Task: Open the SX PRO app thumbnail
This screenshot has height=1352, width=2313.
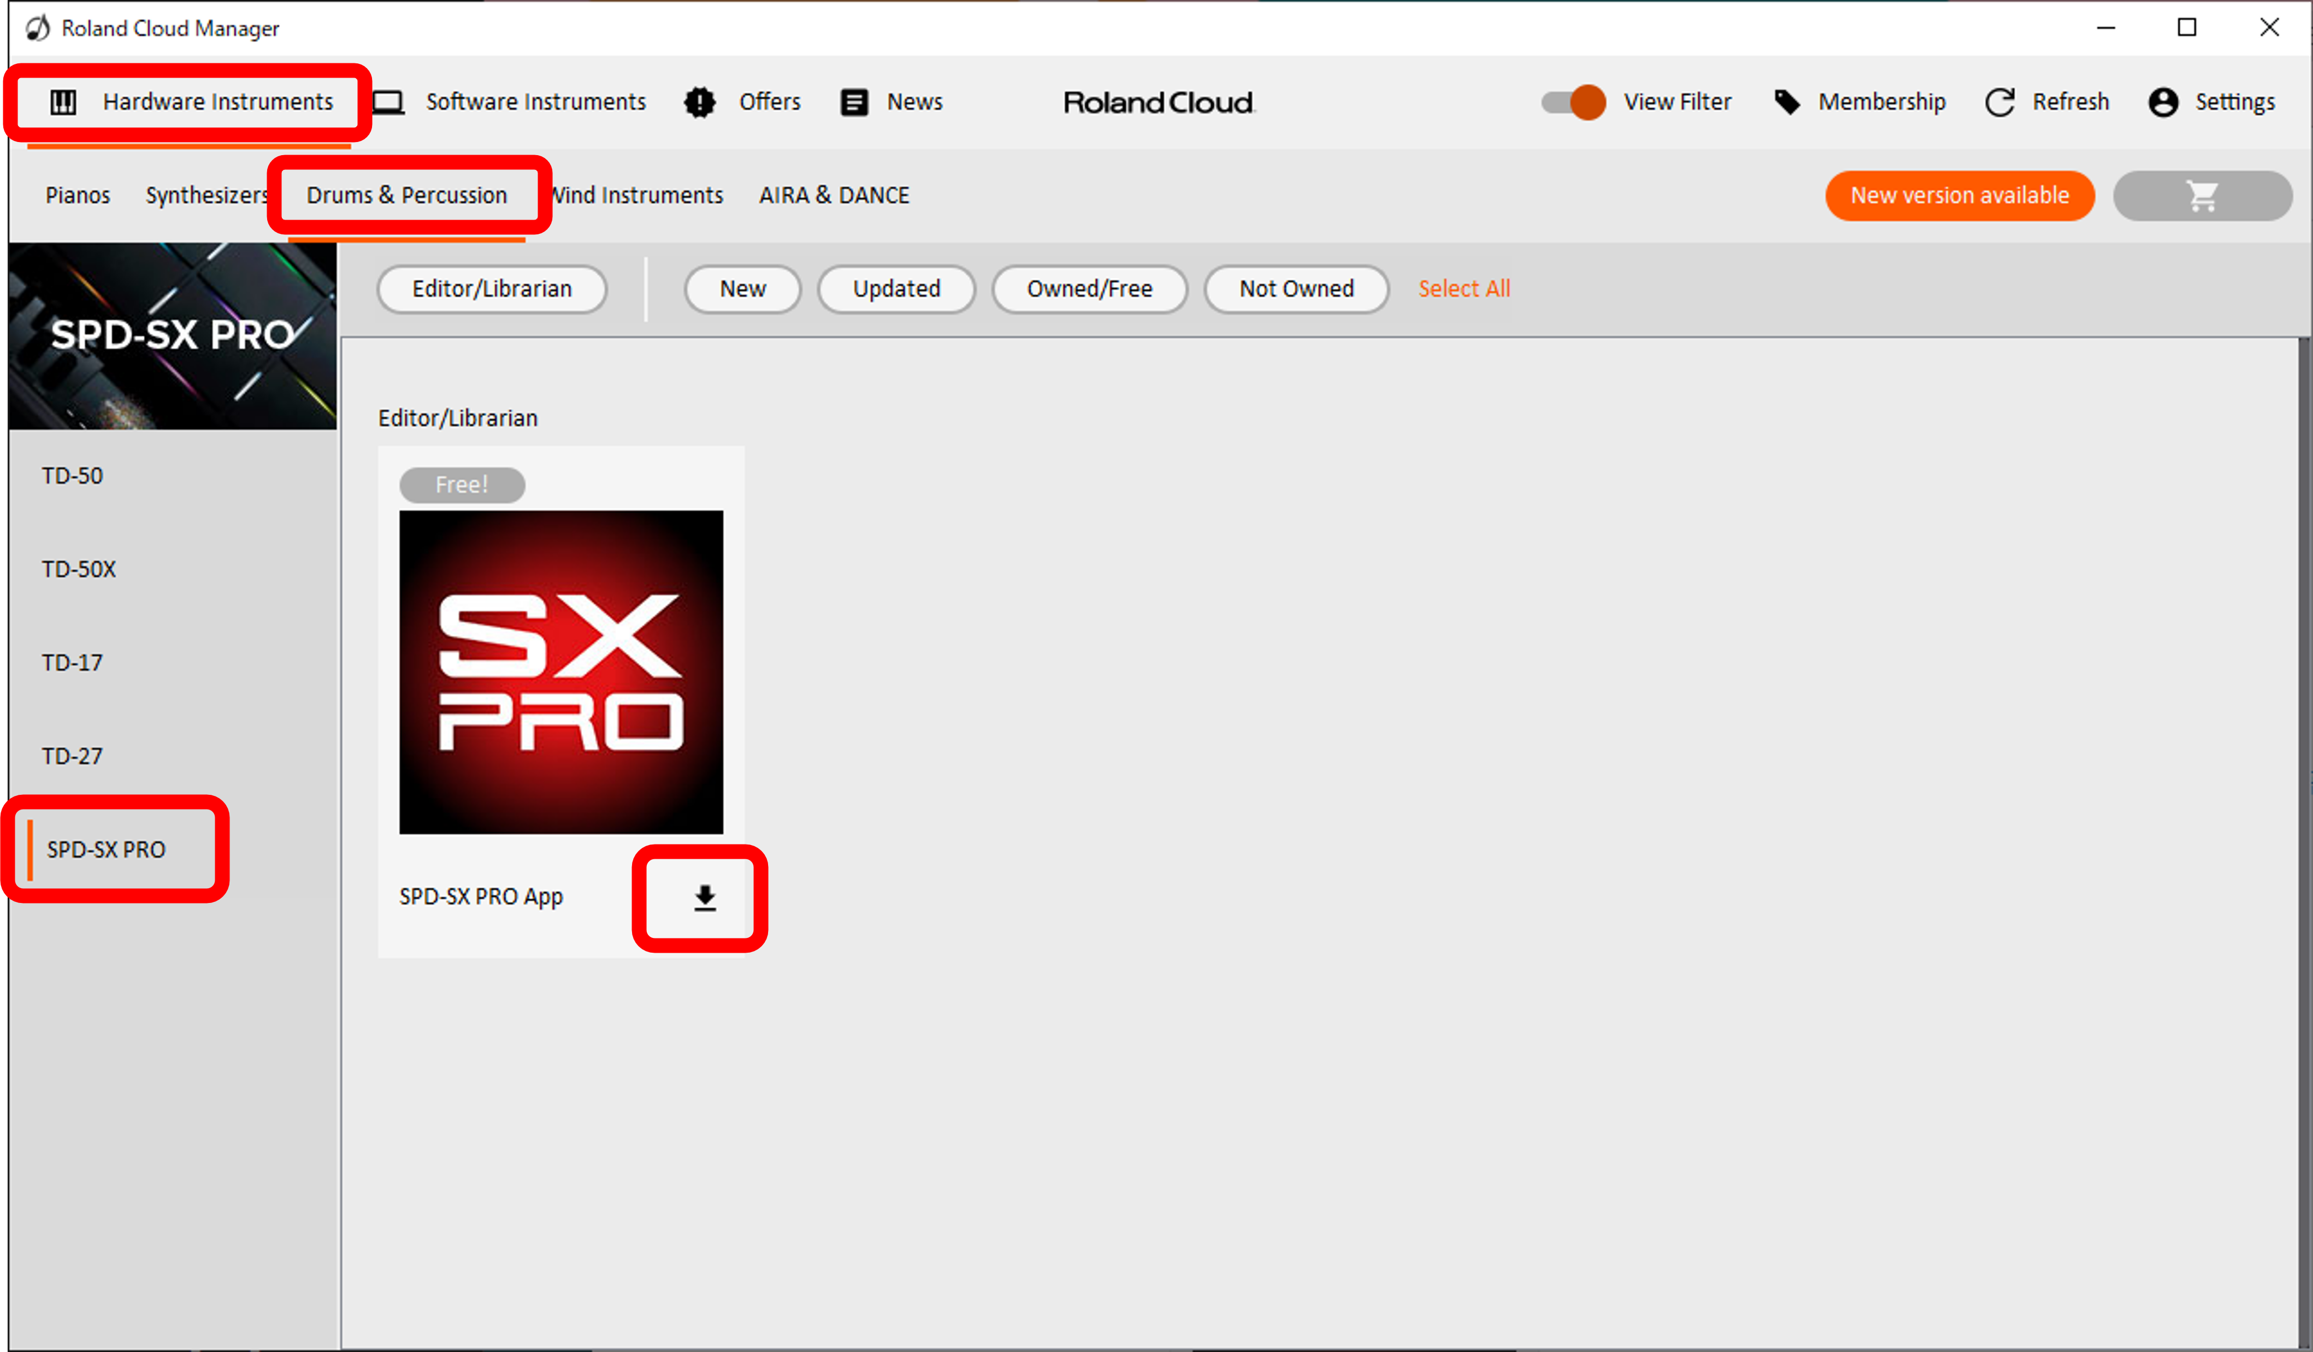Action: pos(561,672)
